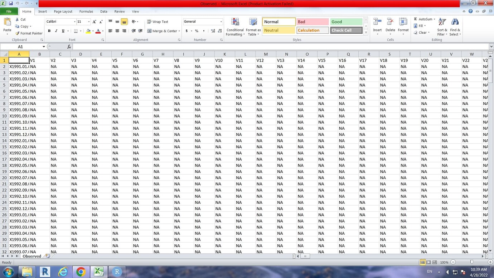
Task: Expand the AutoSum dropdown arrow
Action: 434,19
